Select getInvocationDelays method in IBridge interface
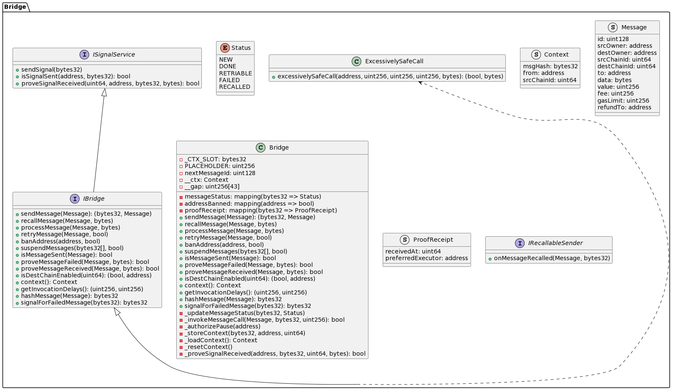 click(x=82, y=289)
